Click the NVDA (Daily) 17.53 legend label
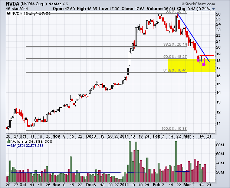 31,14
